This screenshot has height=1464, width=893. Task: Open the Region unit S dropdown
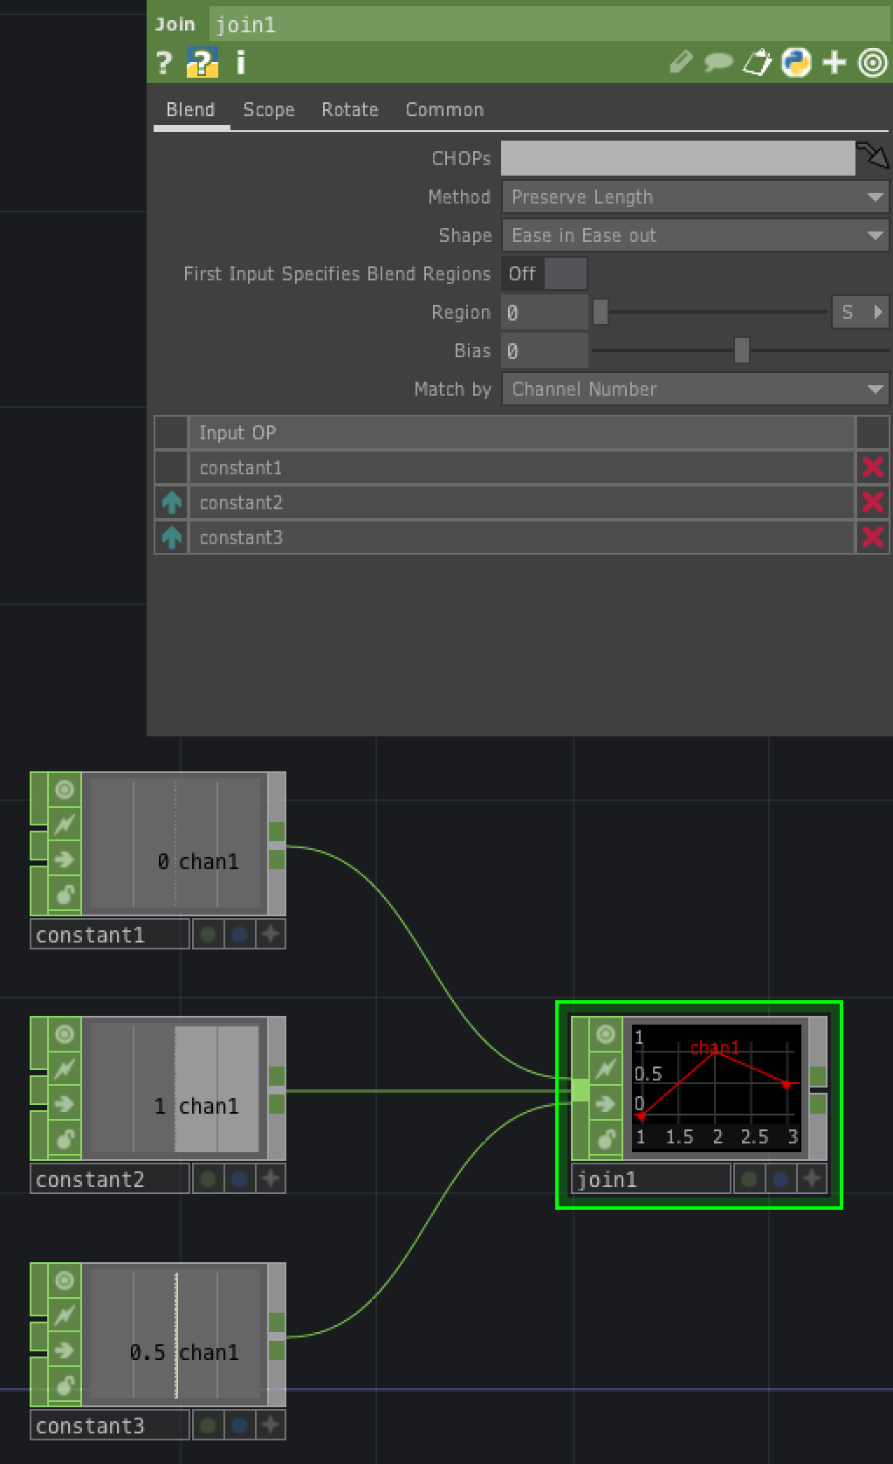coord(861,312)
